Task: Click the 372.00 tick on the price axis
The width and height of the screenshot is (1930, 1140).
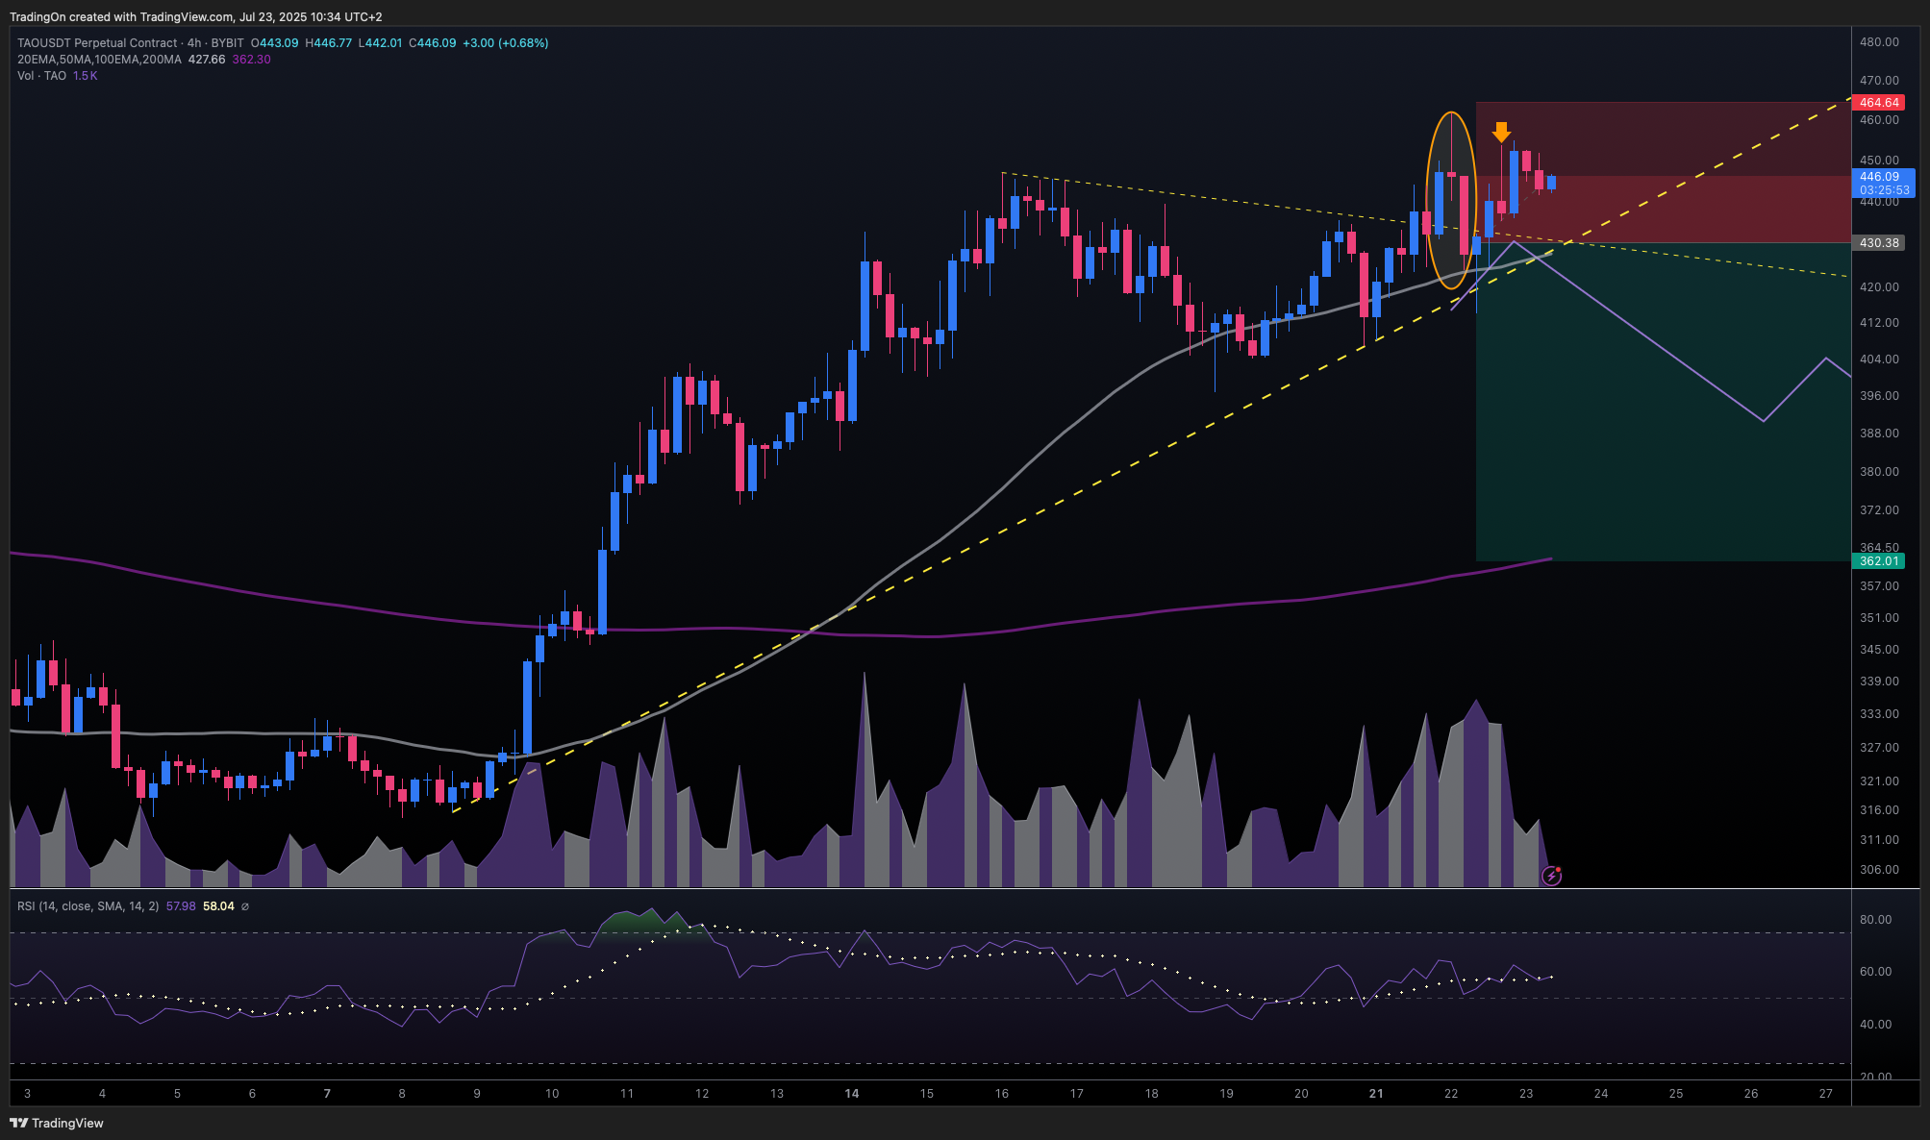Action: (1879, 510)
